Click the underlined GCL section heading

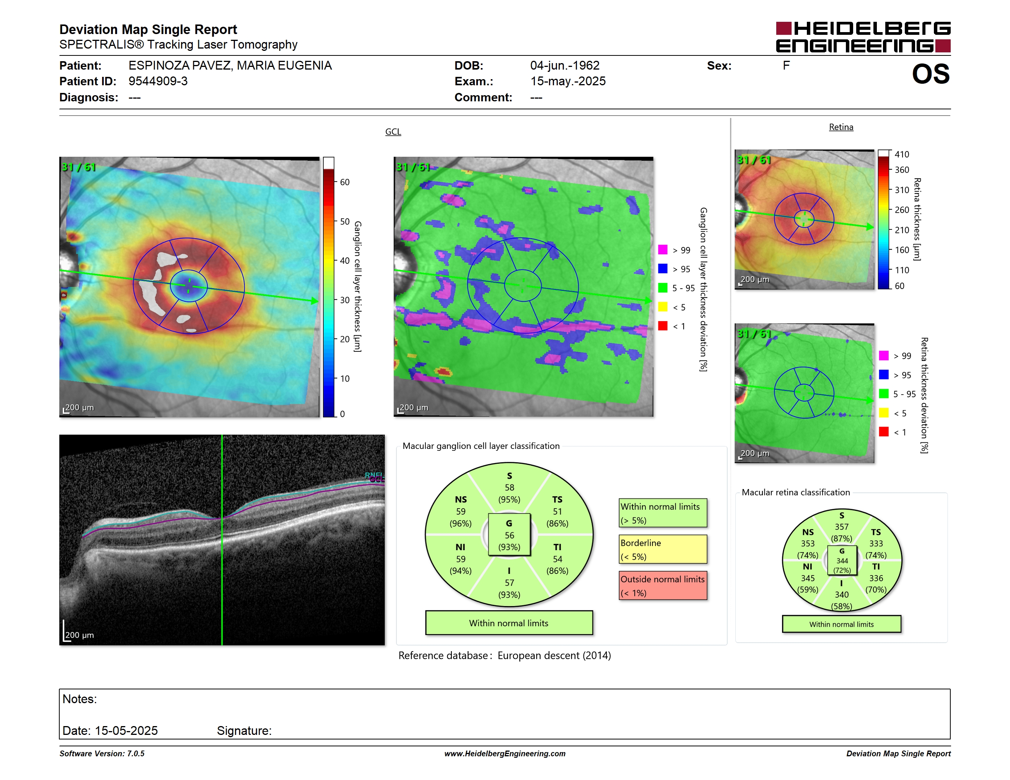(393, 132)
